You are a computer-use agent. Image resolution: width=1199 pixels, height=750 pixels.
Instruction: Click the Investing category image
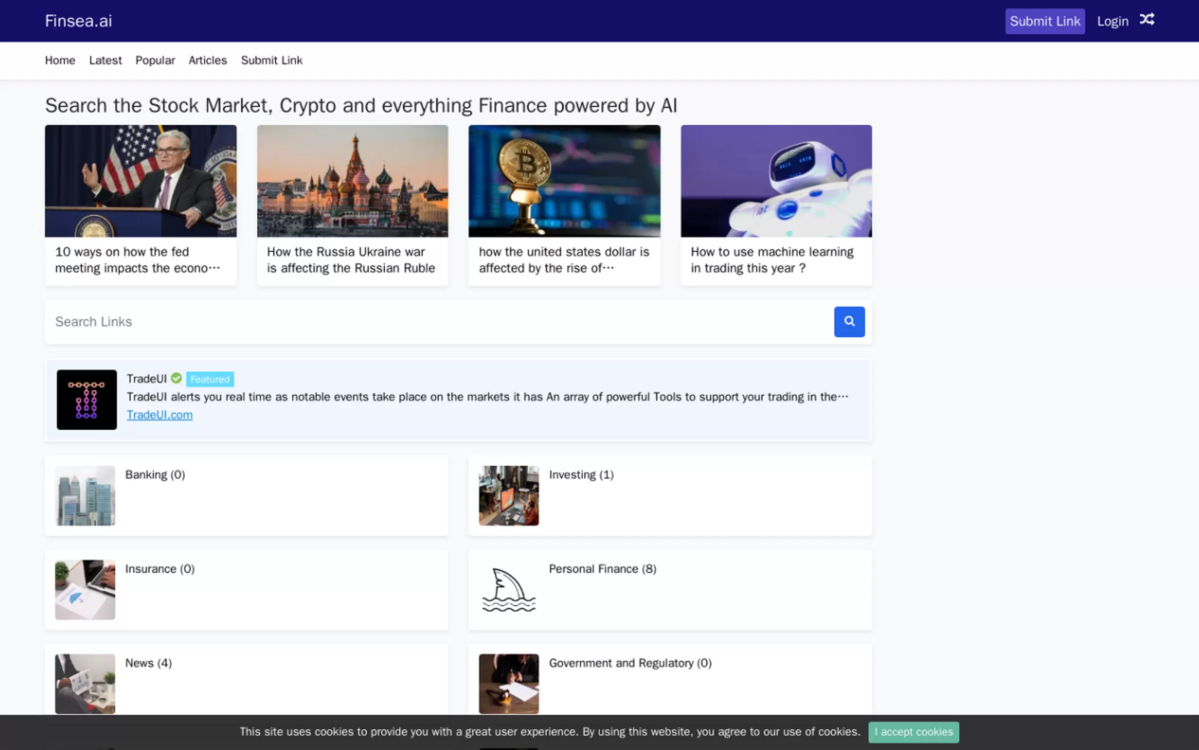click(508, 495)
